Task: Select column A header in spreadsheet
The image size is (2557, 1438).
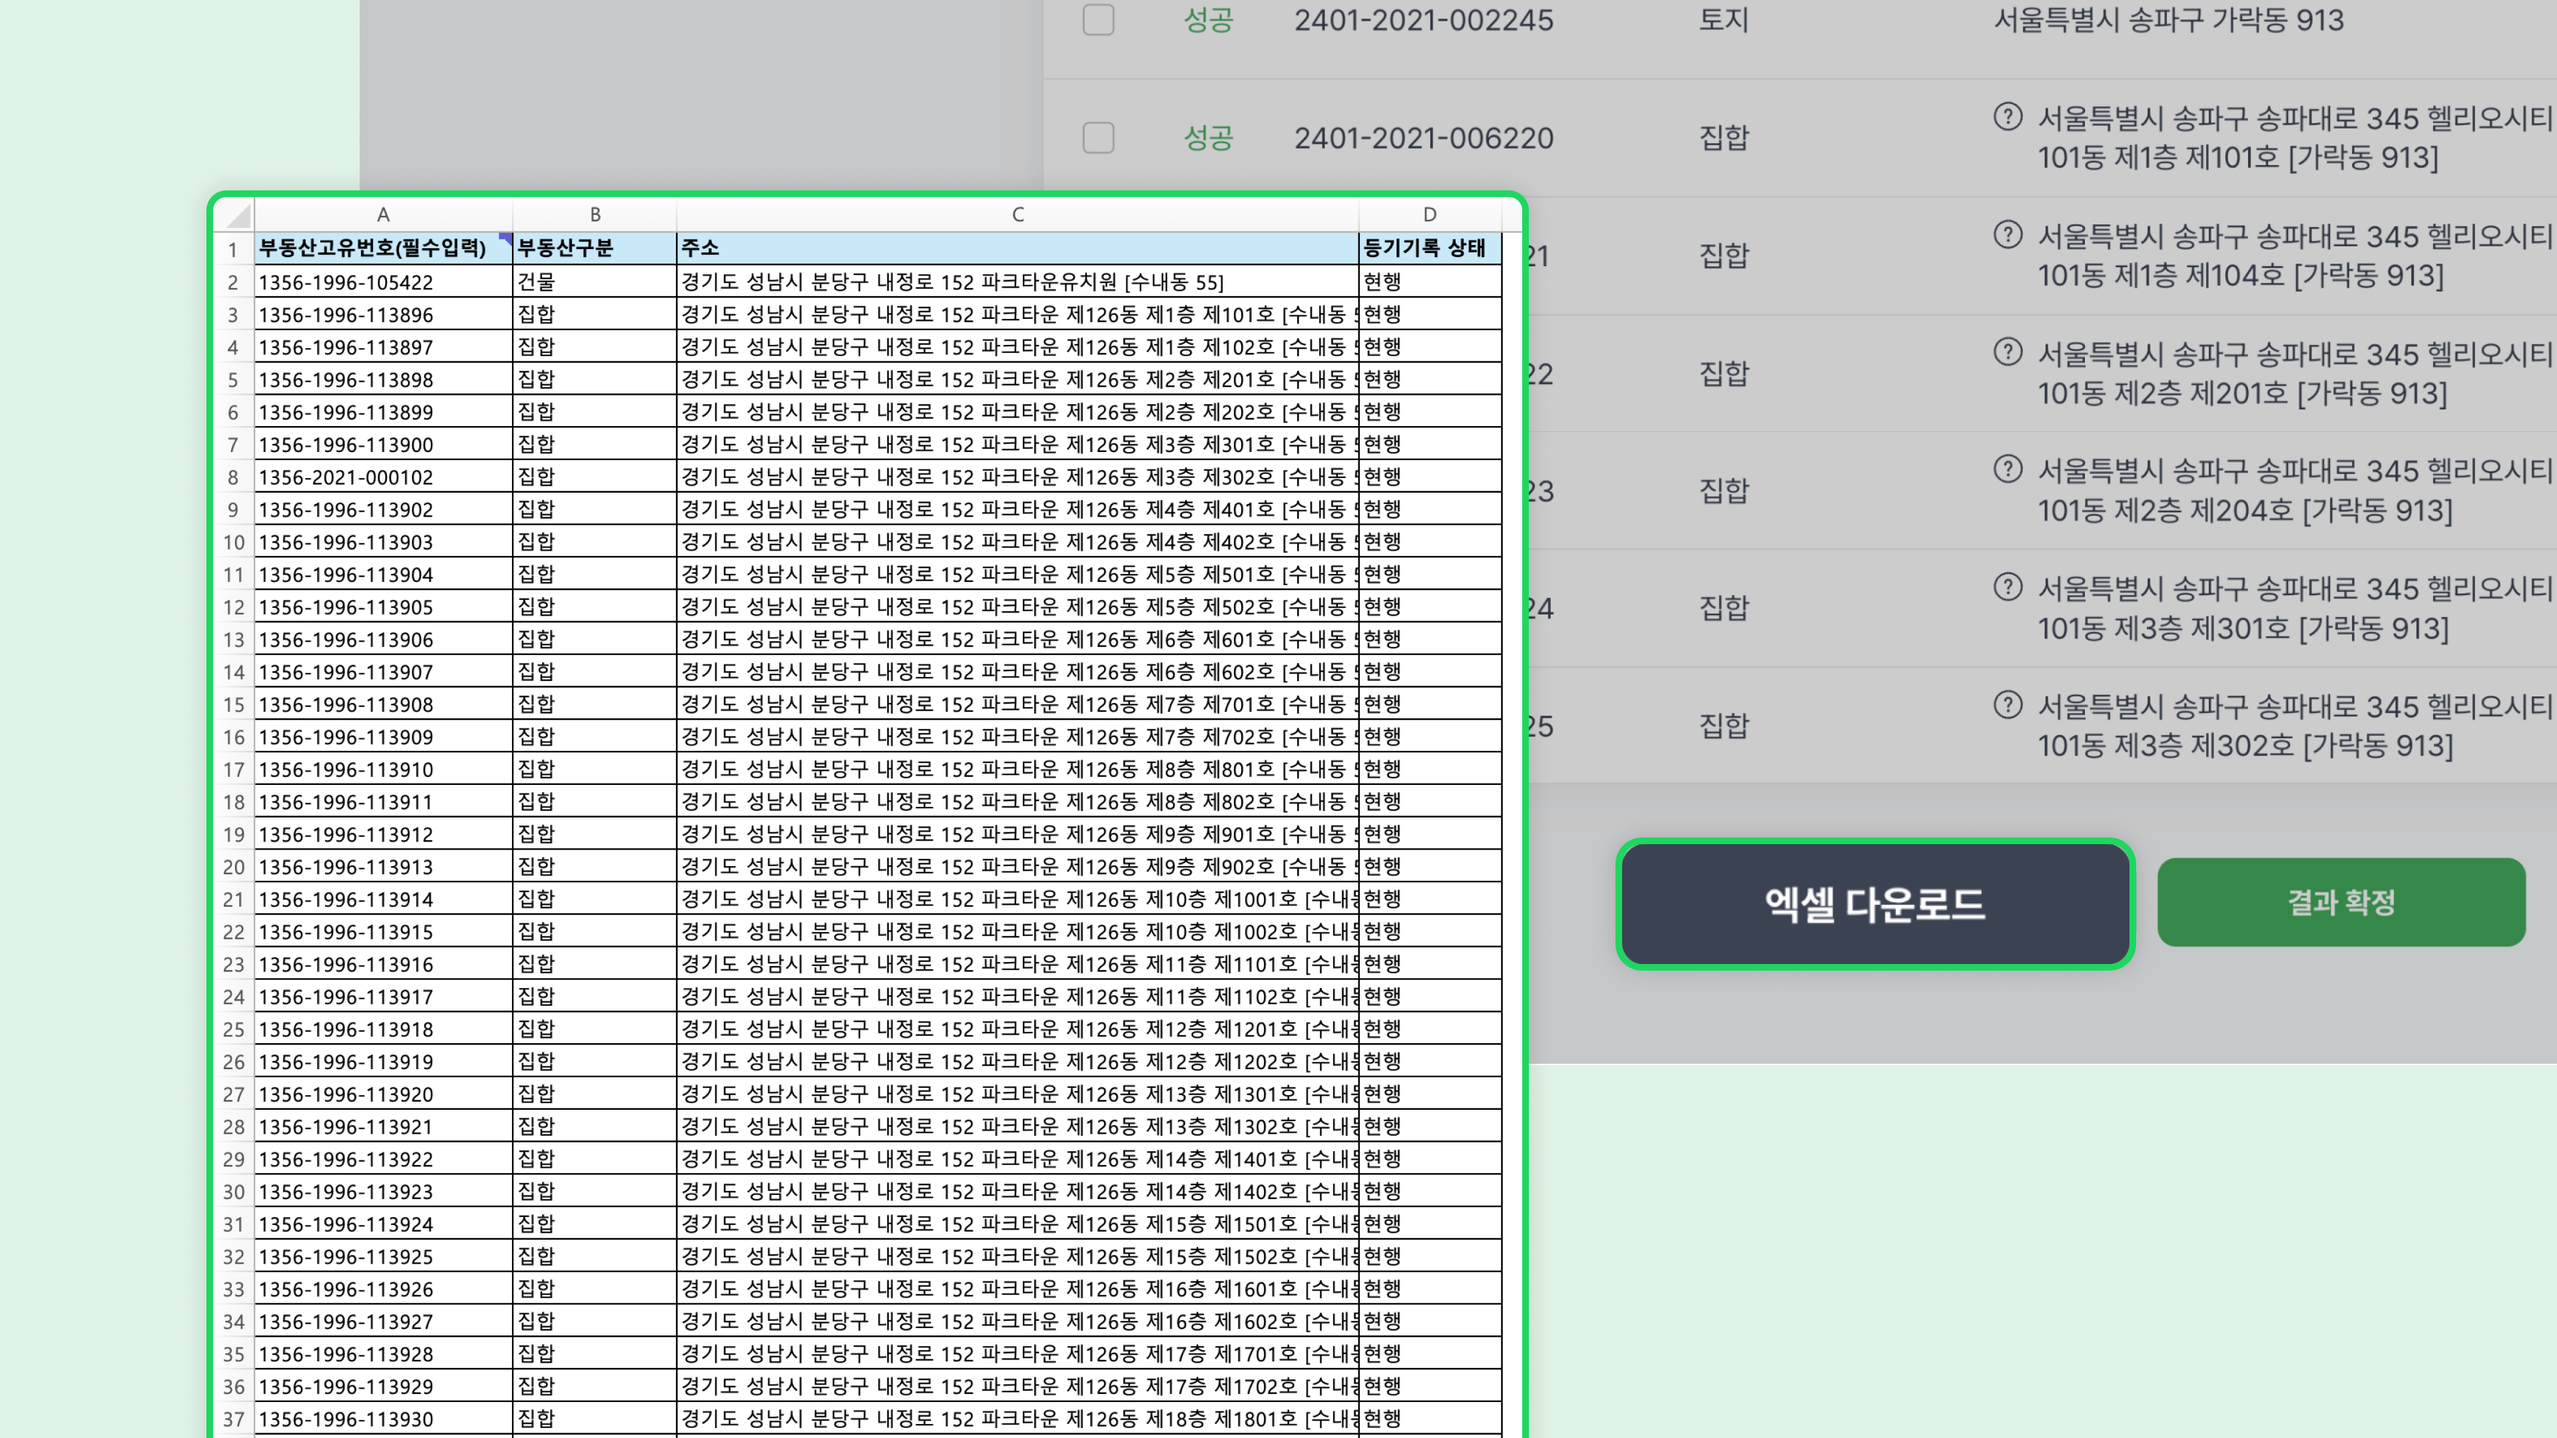Action: (383, 214)
